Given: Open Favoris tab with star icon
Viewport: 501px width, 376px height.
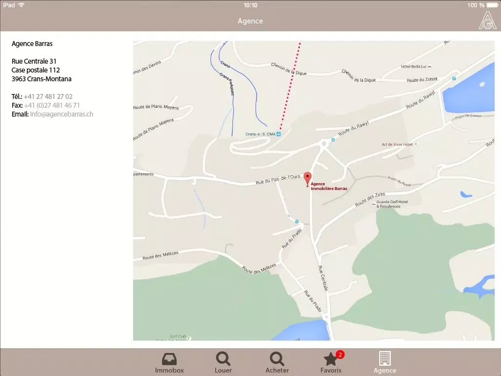Looking at the screenshot, I should pyautogui.click(x=331, y=363).
